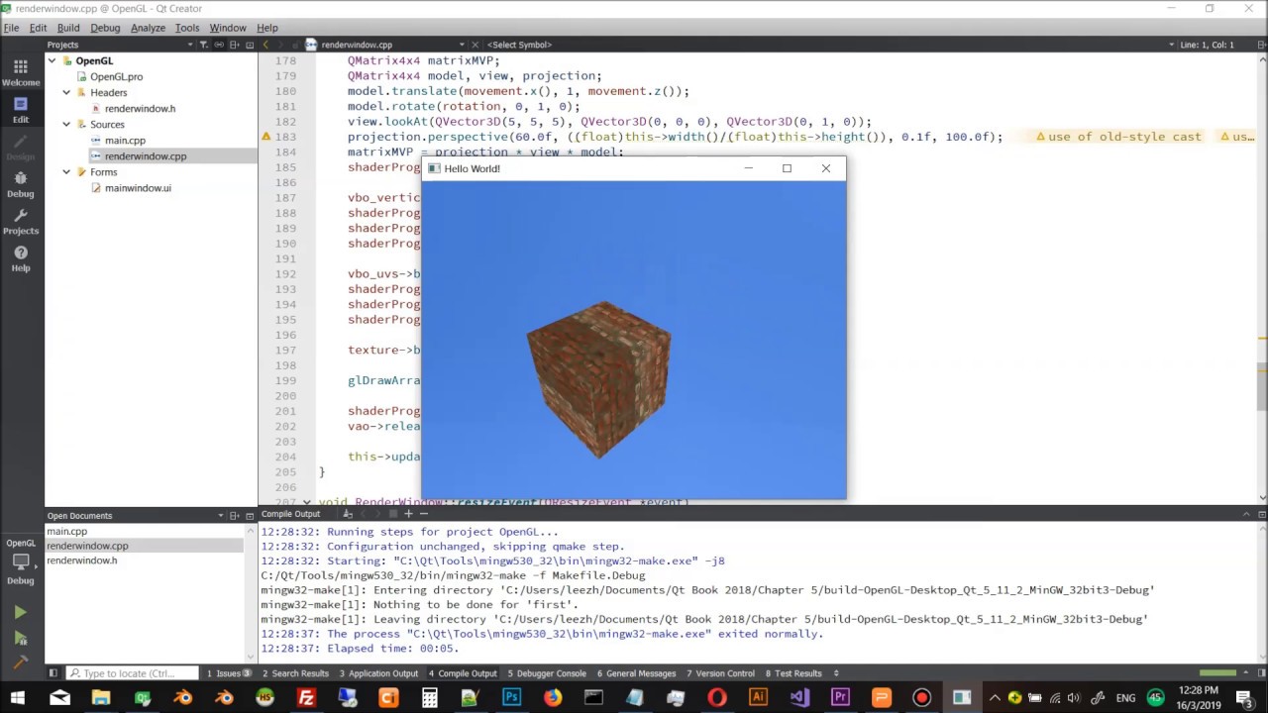Screen dimensions: 1268x713
Task: Split the Open Documents pane
Action: (x=236, y=516)
